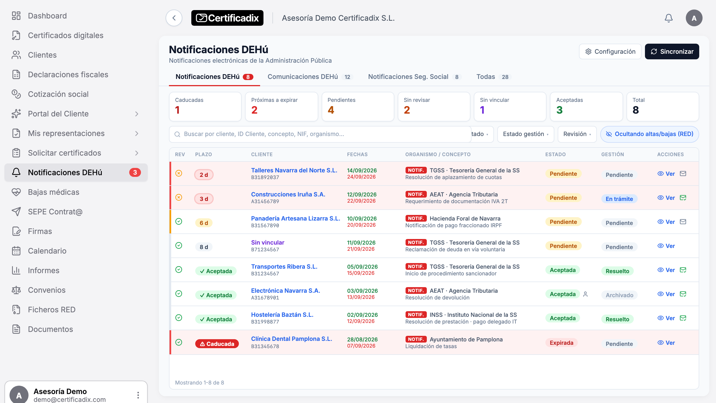Open Convenios section
This screenshot has height=403, width=716.
coord(76,290)
